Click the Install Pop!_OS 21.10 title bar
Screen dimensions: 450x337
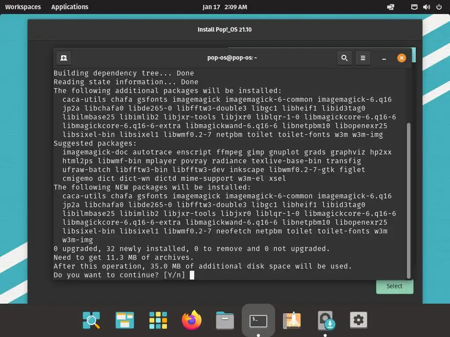[x=225, y=29]
